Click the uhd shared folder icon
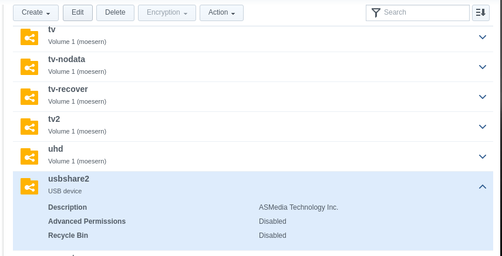The height and width of the screenshot is (256, 502). [29, 156]
